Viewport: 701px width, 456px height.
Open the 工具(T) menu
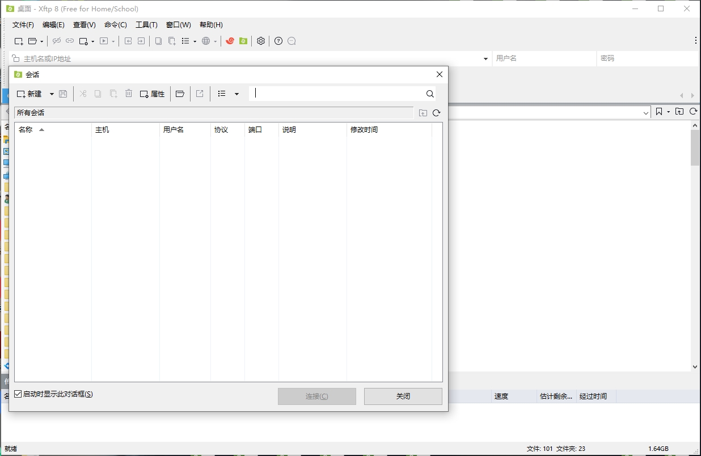coord(146,24)
